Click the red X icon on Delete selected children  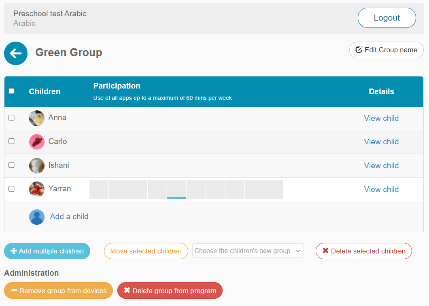tap(327, 251)
